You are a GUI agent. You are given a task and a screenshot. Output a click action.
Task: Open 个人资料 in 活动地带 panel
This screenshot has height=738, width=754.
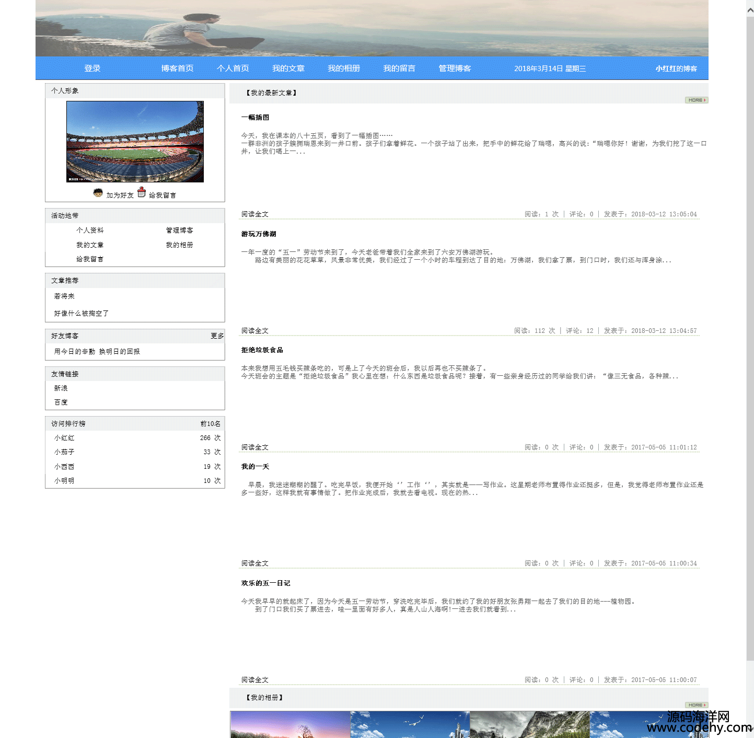[x=90, y=230]
